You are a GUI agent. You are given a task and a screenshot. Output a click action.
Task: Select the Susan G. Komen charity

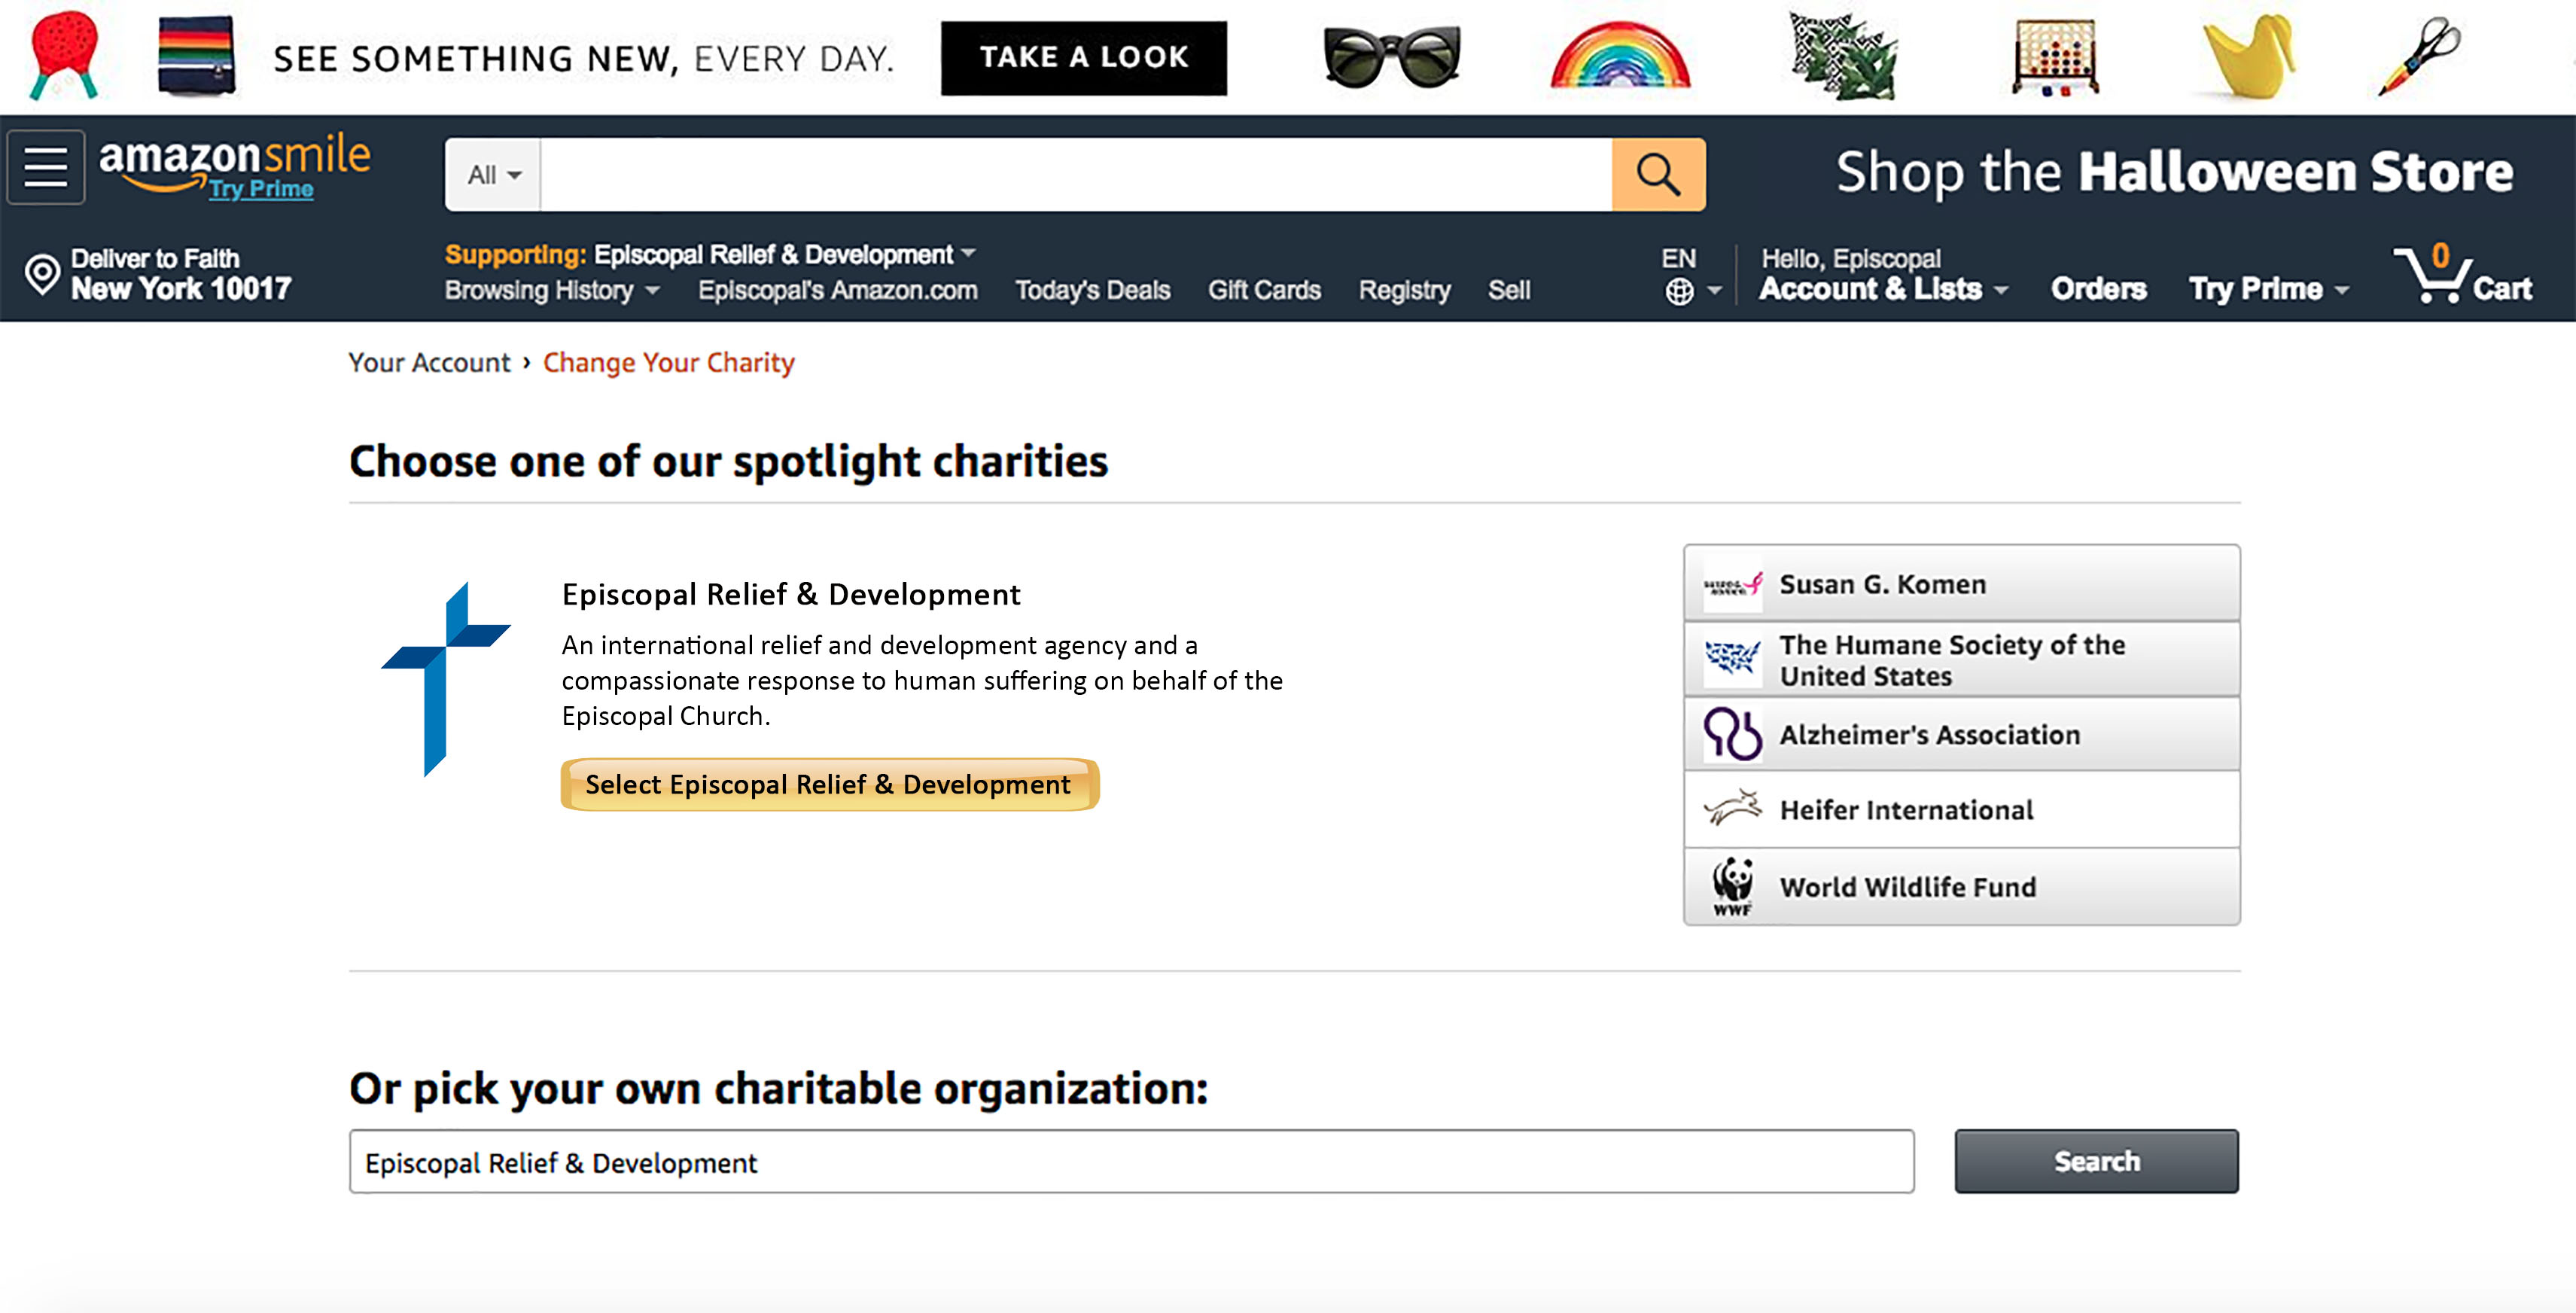click(1961, 584)
